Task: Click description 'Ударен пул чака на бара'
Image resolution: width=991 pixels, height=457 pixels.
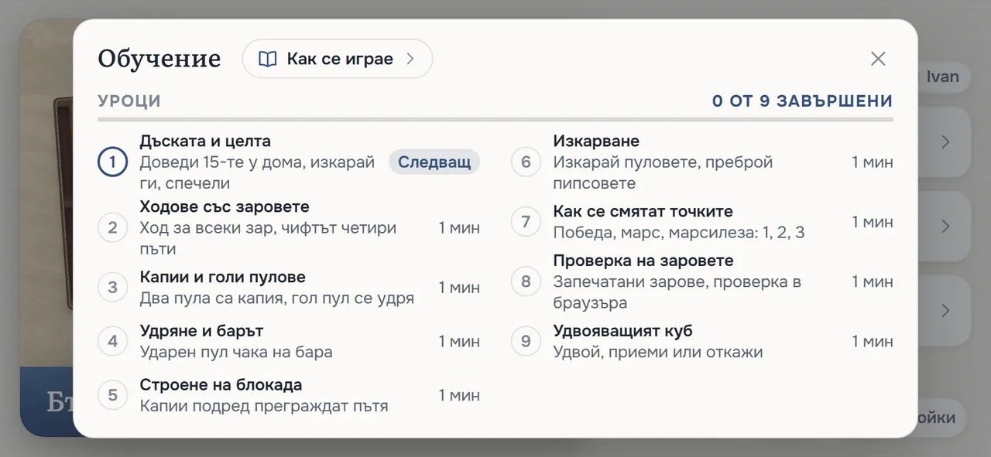Action: pyautogui.click(x=236, y=352)
